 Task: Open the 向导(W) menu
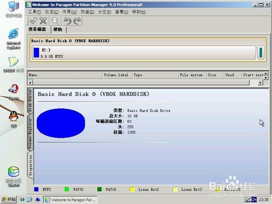coord(70,12)
